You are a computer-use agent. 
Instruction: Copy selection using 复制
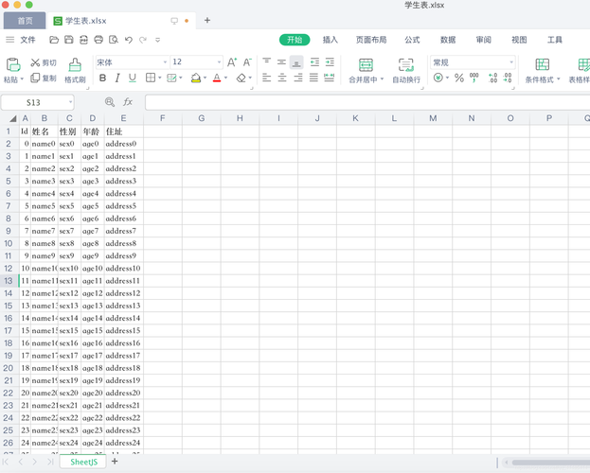44,78
